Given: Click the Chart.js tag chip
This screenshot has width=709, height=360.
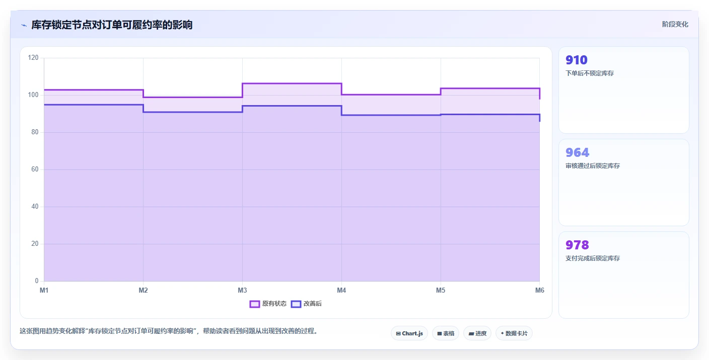Looking at the screenshot, I should pos(409,333).
